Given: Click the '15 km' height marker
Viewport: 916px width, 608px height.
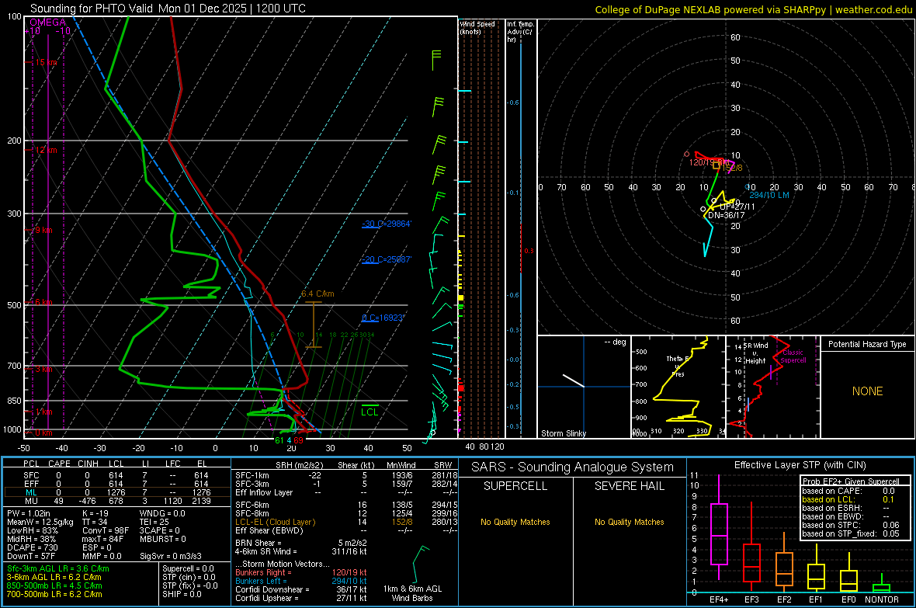Looking at the screenshot, I should [46, 63].
